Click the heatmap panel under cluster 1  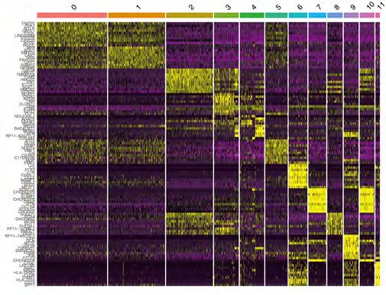coord(137,154)
